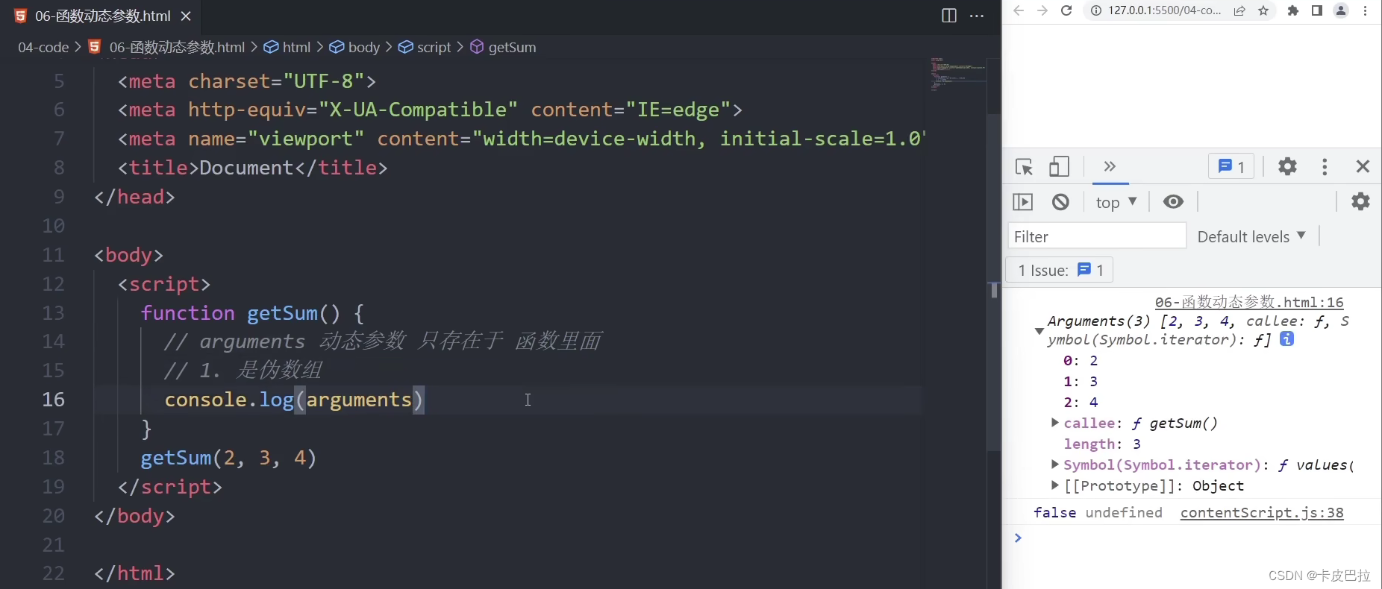The height and width of the screenshot is (589, 1382).
Task: Open source link 06-函数动态参数.html:16
Action: (x=1249, y=302)
